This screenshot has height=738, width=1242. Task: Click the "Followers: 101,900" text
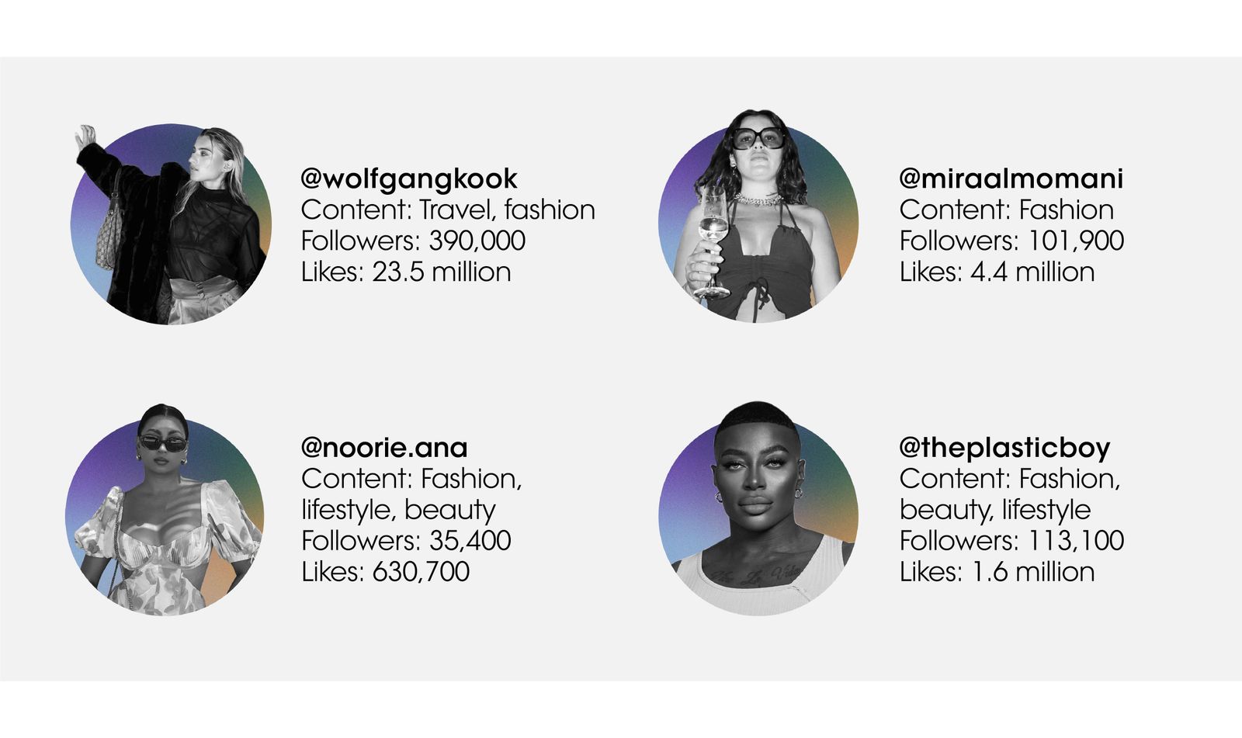pos(1011,241)
